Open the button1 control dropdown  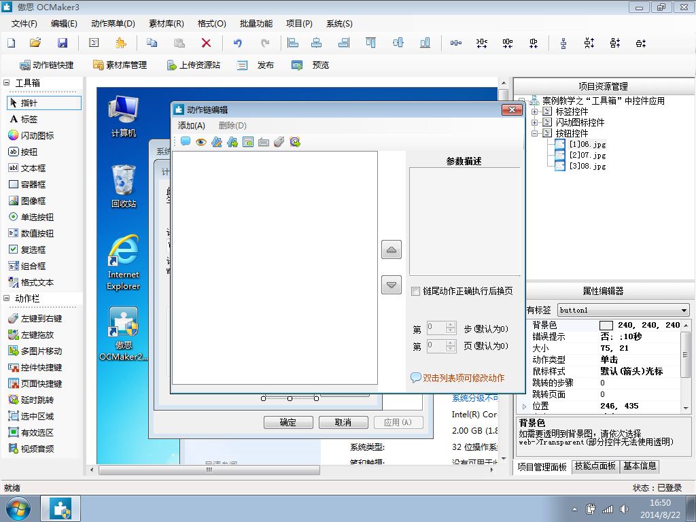tap(684, 310)
